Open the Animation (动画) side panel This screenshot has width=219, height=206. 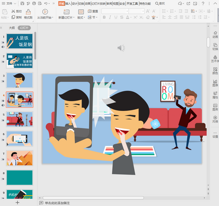(215, 34)
